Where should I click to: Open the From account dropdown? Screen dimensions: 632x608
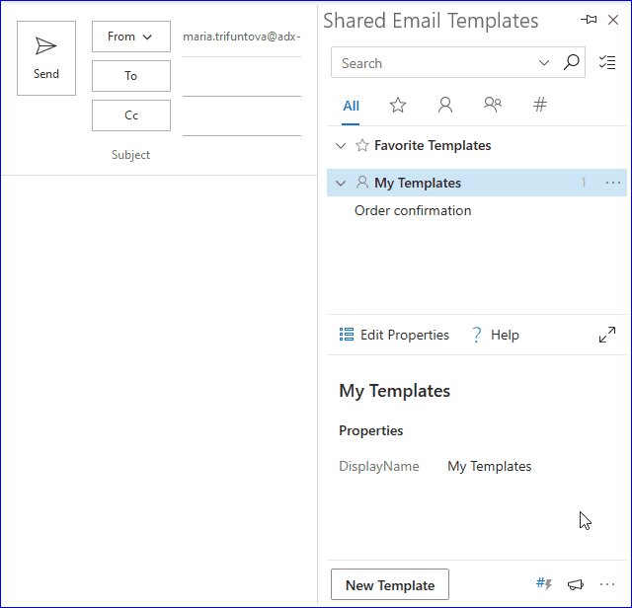131,37
